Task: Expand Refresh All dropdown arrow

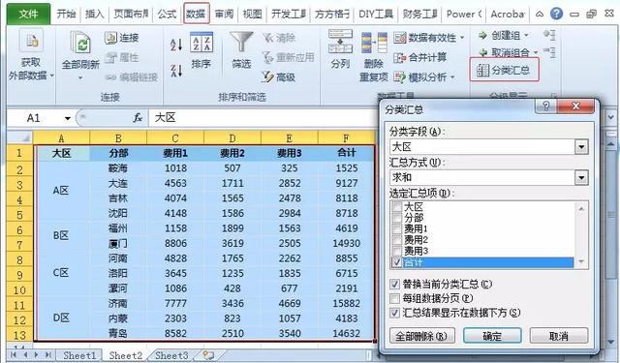Action: pos(80,77)
